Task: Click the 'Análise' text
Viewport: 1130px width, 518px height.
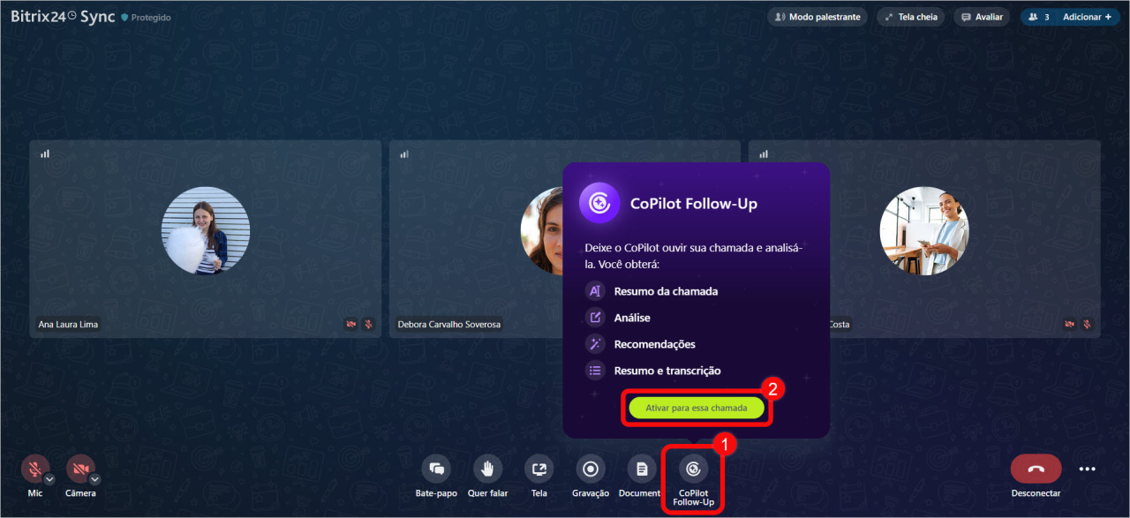Action: click(x=632, y=318)
